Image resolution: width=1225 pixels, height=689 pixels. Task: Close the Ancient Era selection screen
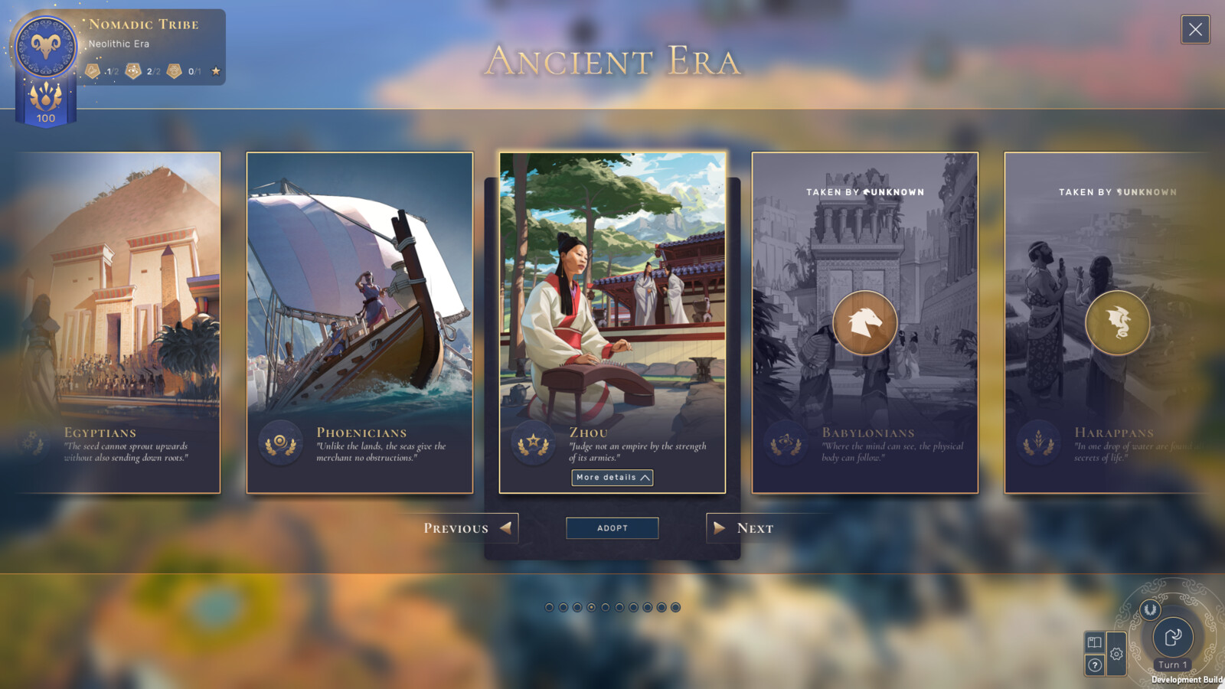click(x=1195, y=30)
